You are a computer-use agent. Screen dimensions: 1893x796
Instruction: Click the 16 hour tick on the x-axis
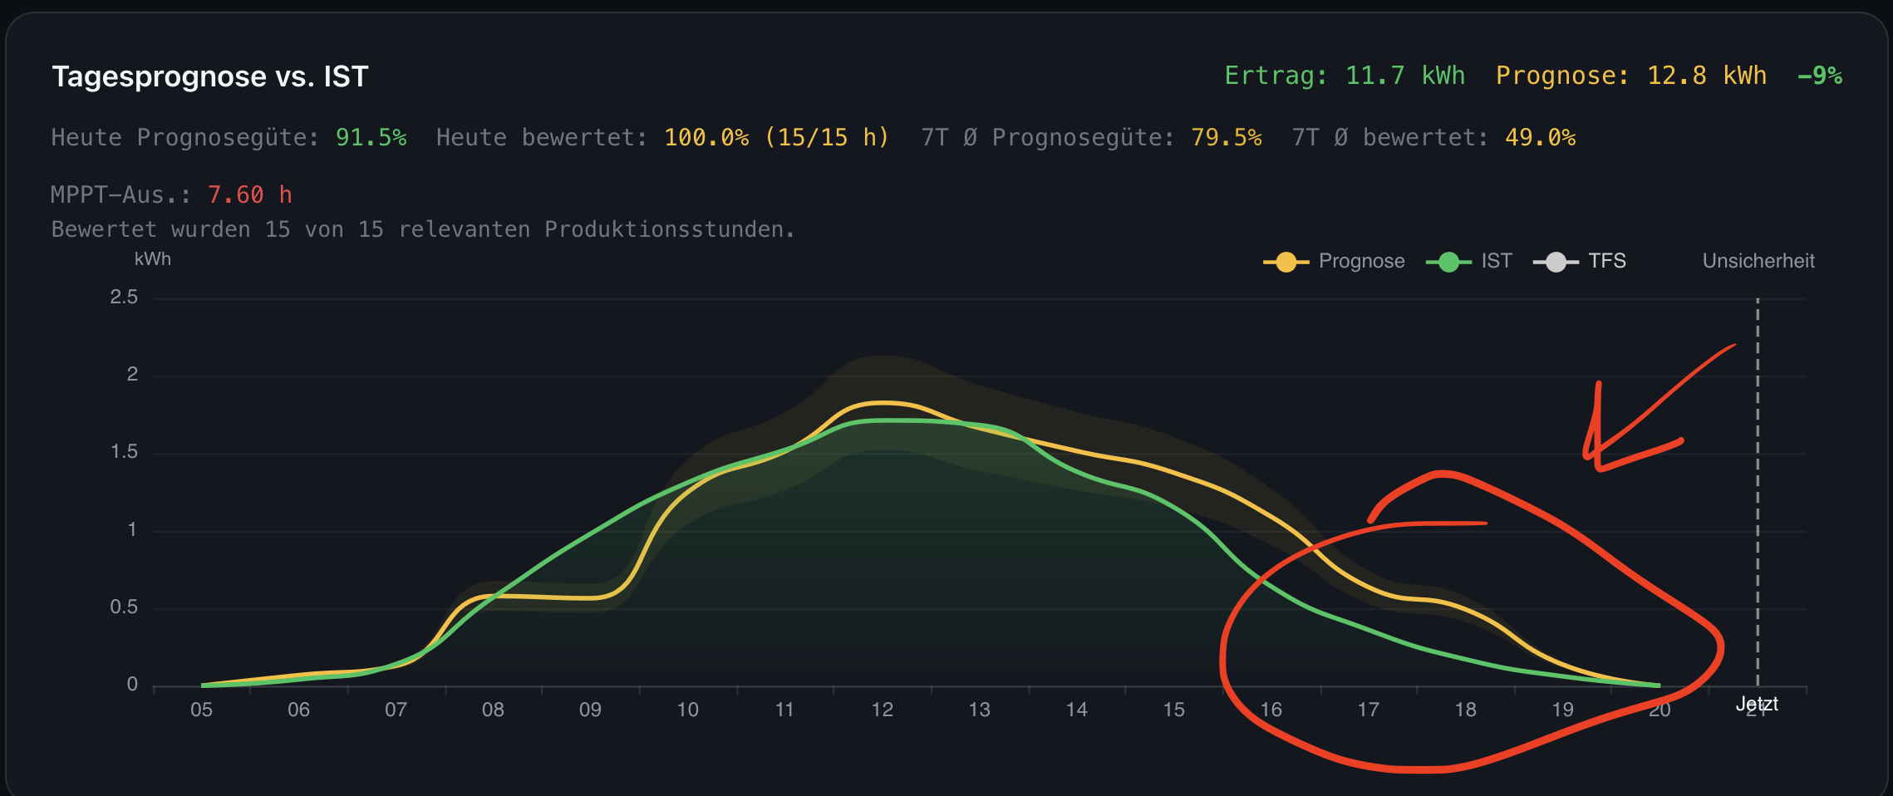[x=1271, y=710]
